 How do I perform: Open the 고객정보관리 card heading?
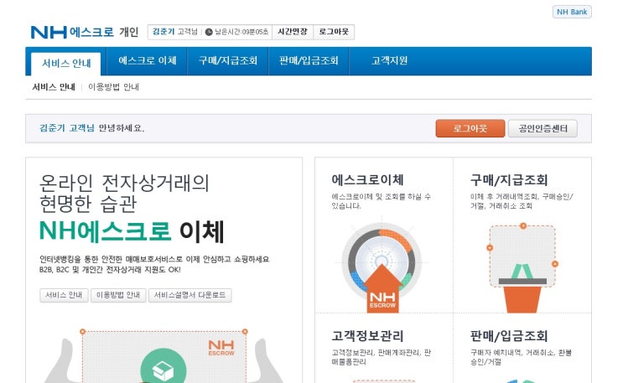367,336
